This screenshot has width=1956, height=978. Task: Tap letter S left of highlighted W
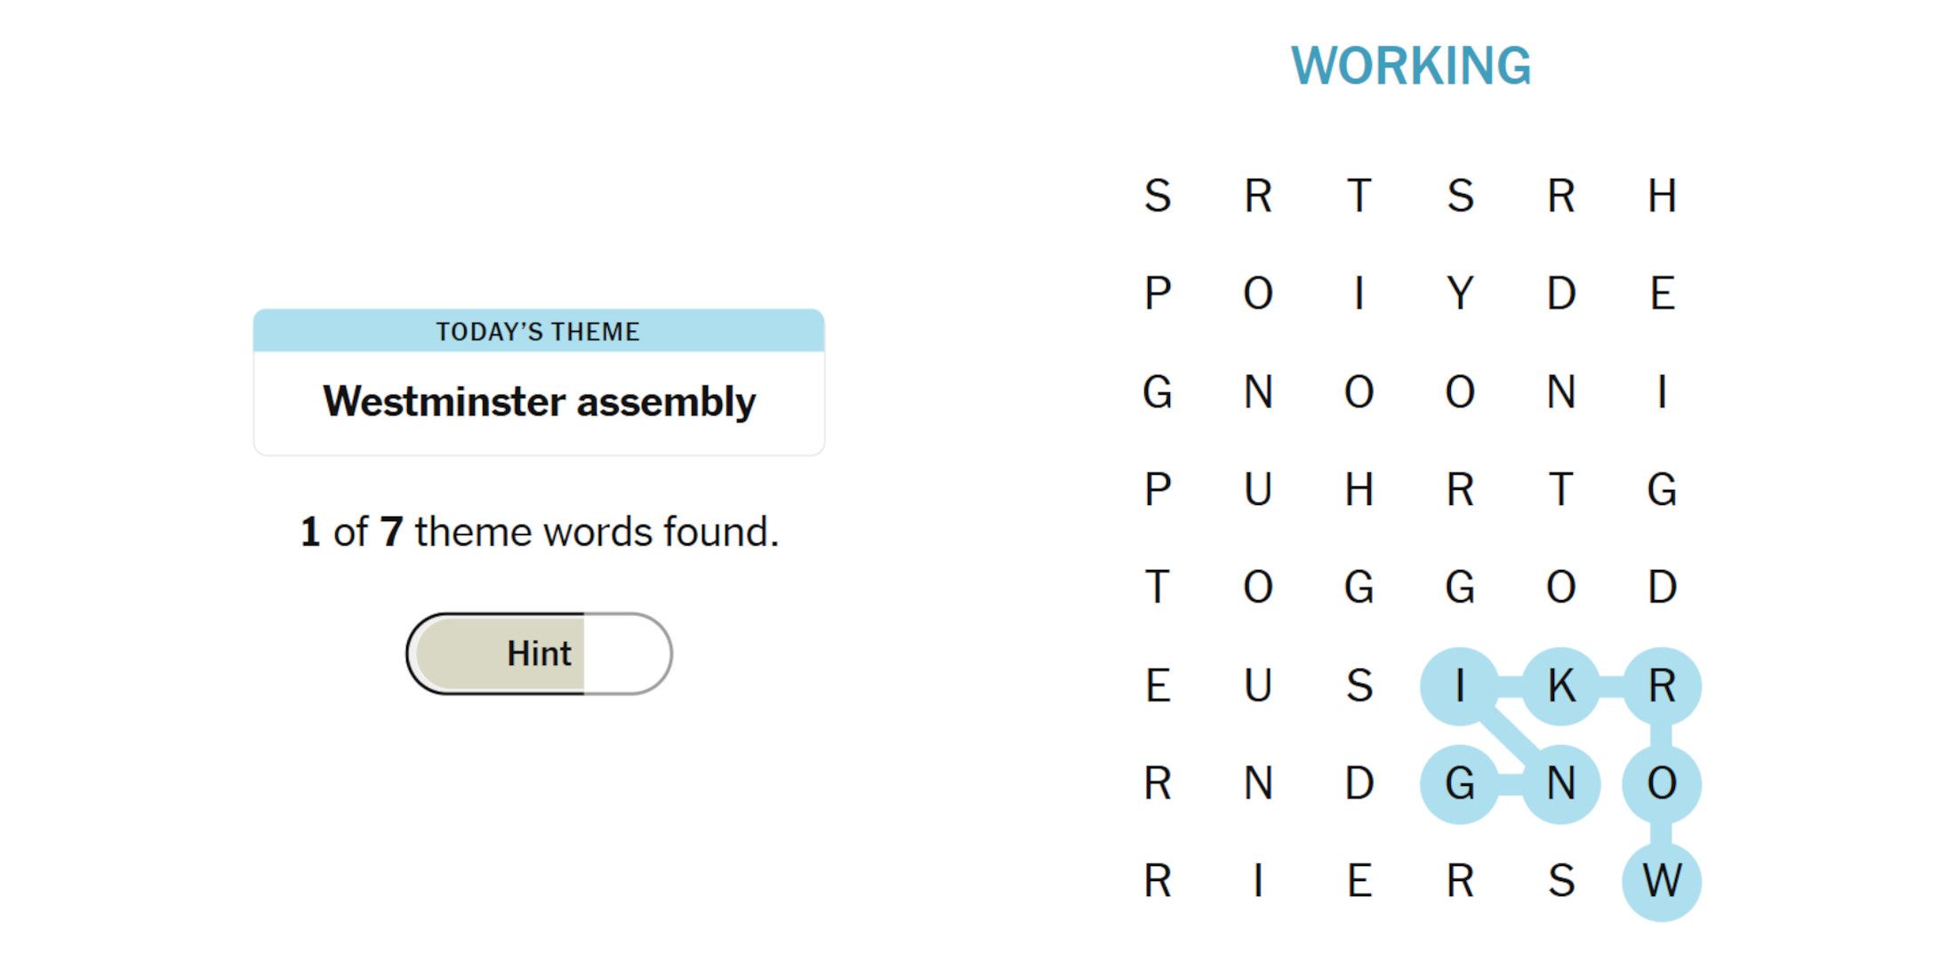tap(1561, 881)
